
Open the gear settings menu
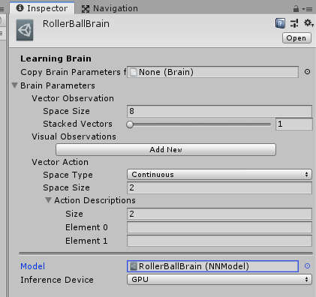tap(308, 23)
